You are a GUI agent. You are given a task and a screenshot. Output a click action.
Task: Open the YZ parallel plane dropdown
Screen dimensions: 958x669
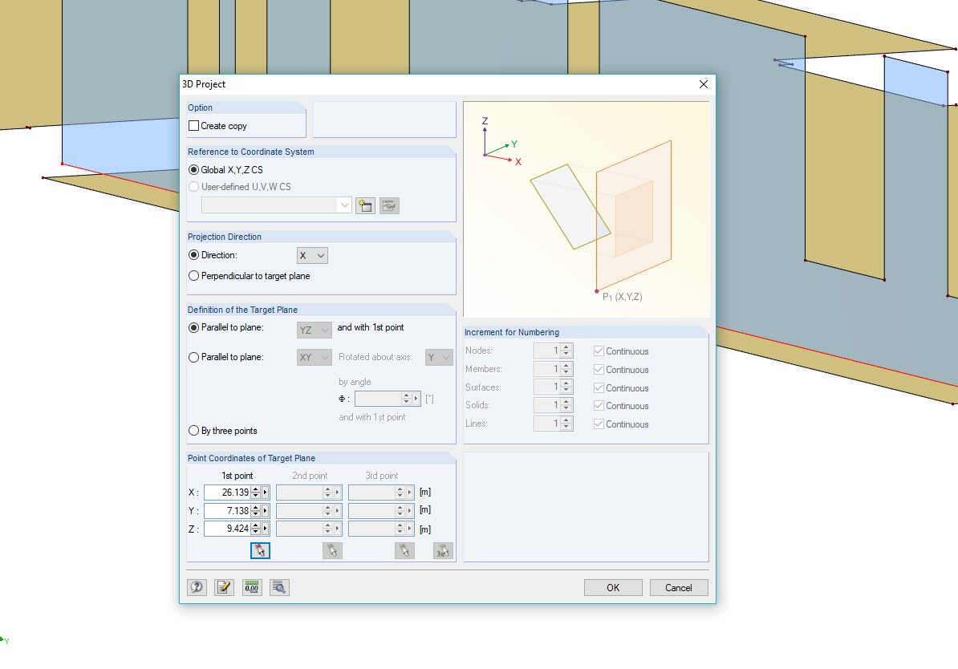[327, 330]
